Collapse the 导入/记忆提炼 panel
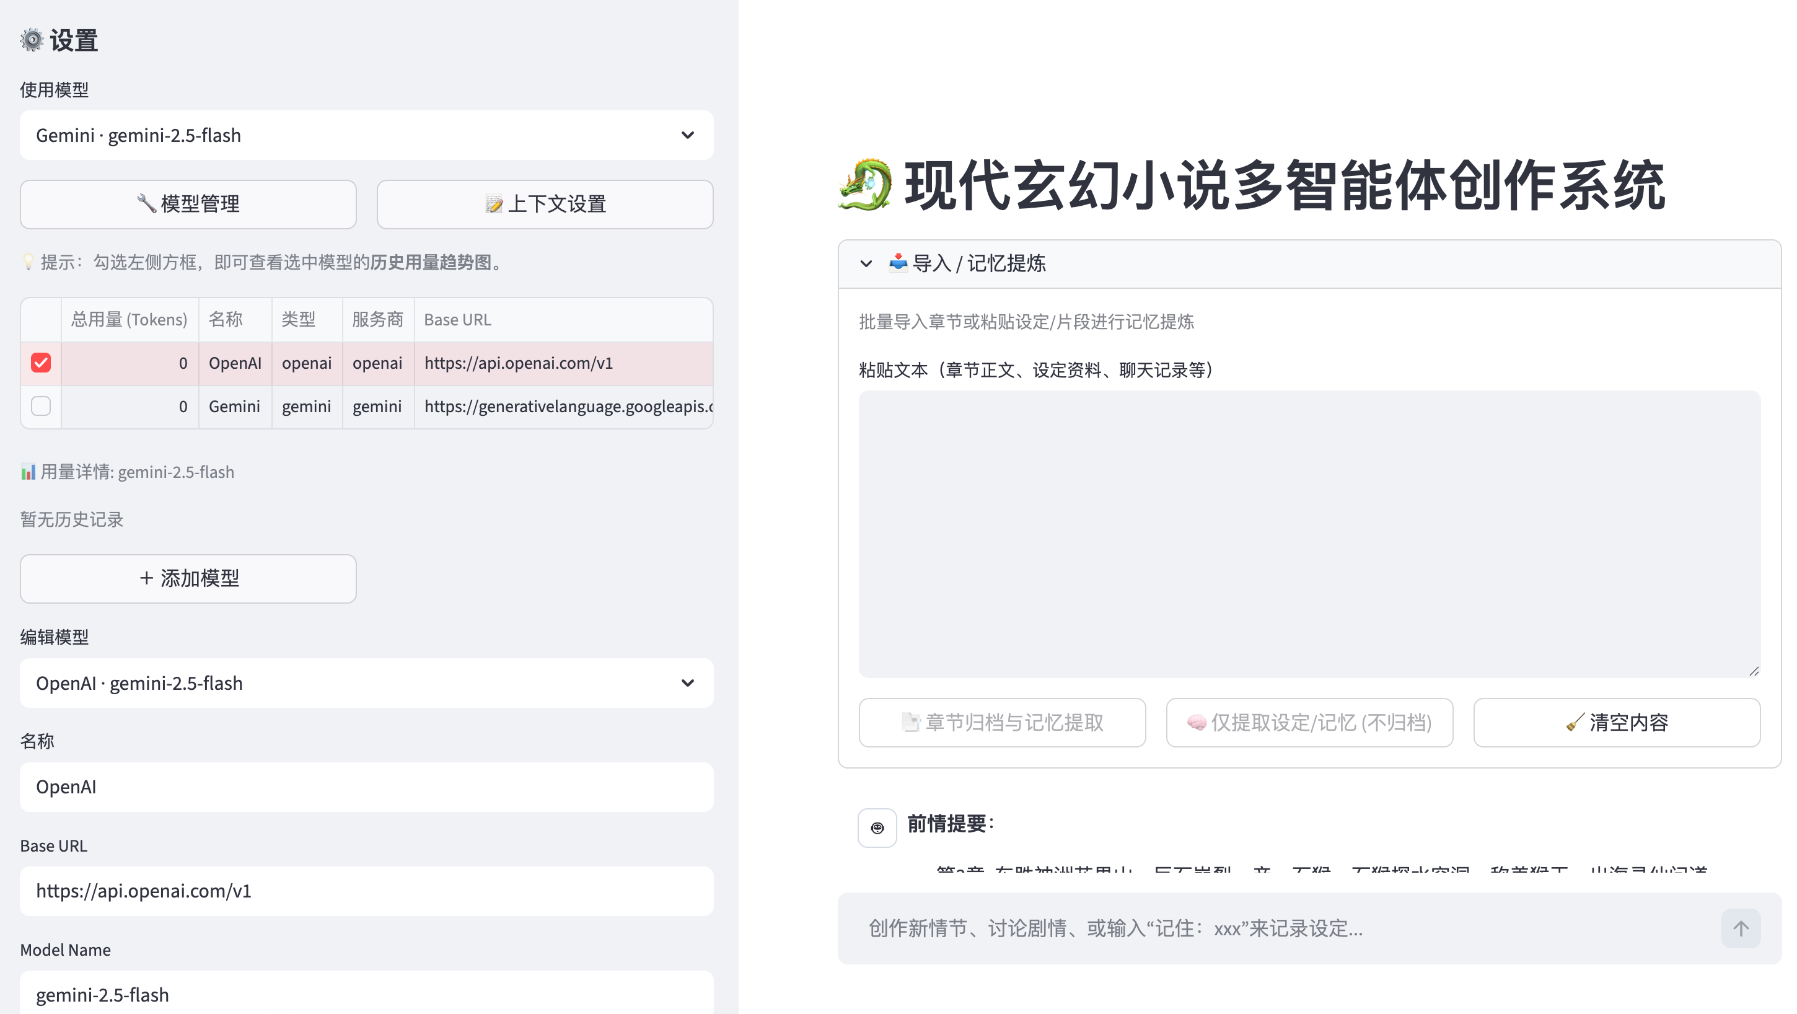The image size is (1797, 1014). coord(866,263)
